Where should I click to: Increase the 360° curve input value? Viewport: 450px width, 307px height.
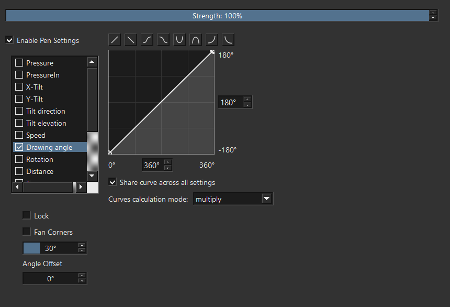coord(167,162)
